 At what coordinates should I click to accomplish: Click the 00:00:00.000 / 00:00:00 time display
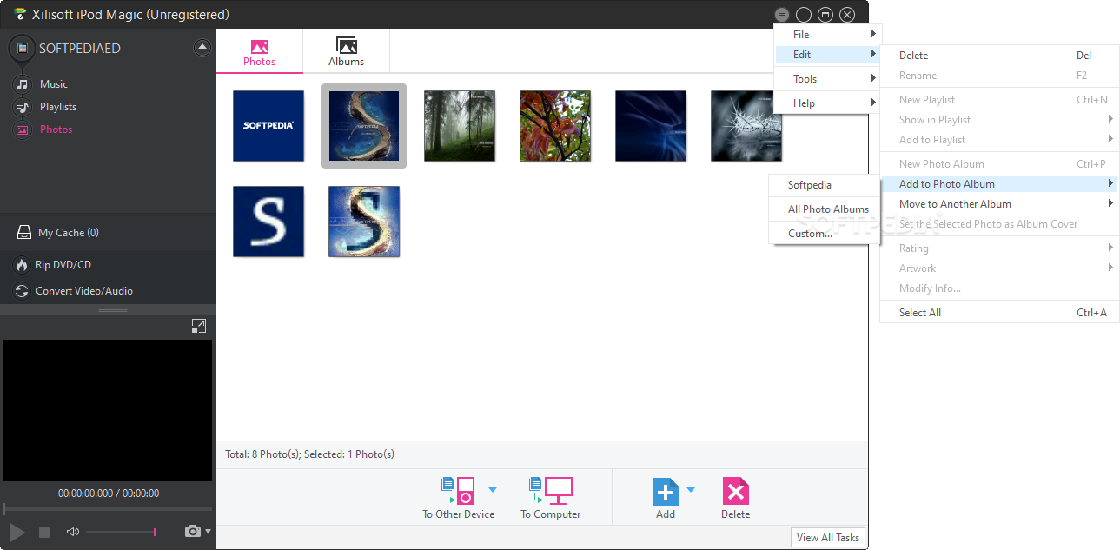coord(109,494)
